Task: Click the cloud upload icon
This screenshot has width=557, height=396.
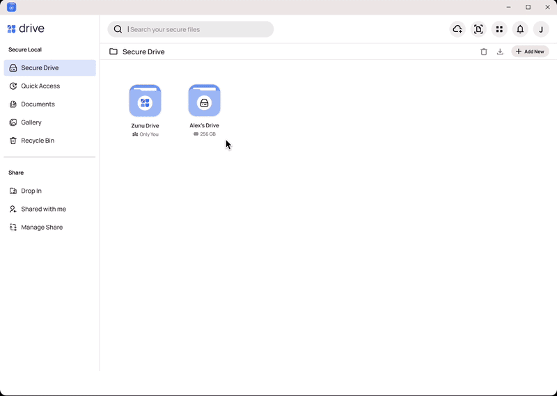Action: pyautogui.click(x=457, y=29)
